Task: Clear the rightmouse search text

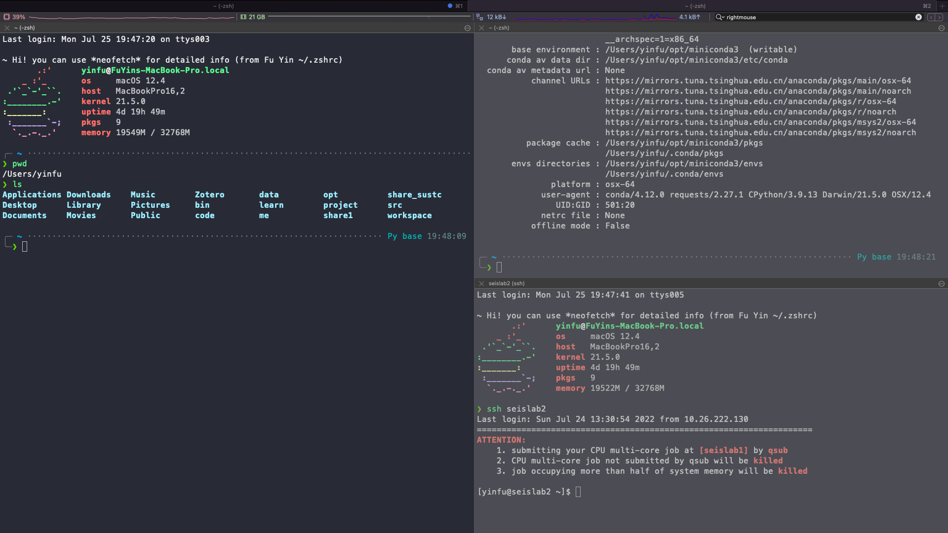Action: point(918,17)
